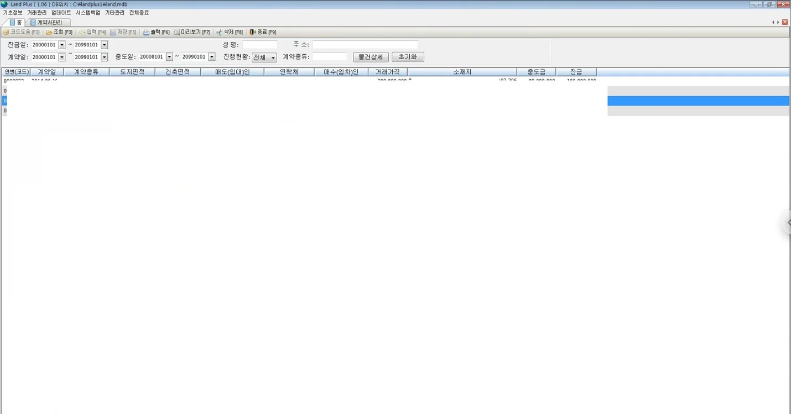Open 계약일 start date dropdown
The height and width of the screenshot is (414, 791).
click(62, 57)
